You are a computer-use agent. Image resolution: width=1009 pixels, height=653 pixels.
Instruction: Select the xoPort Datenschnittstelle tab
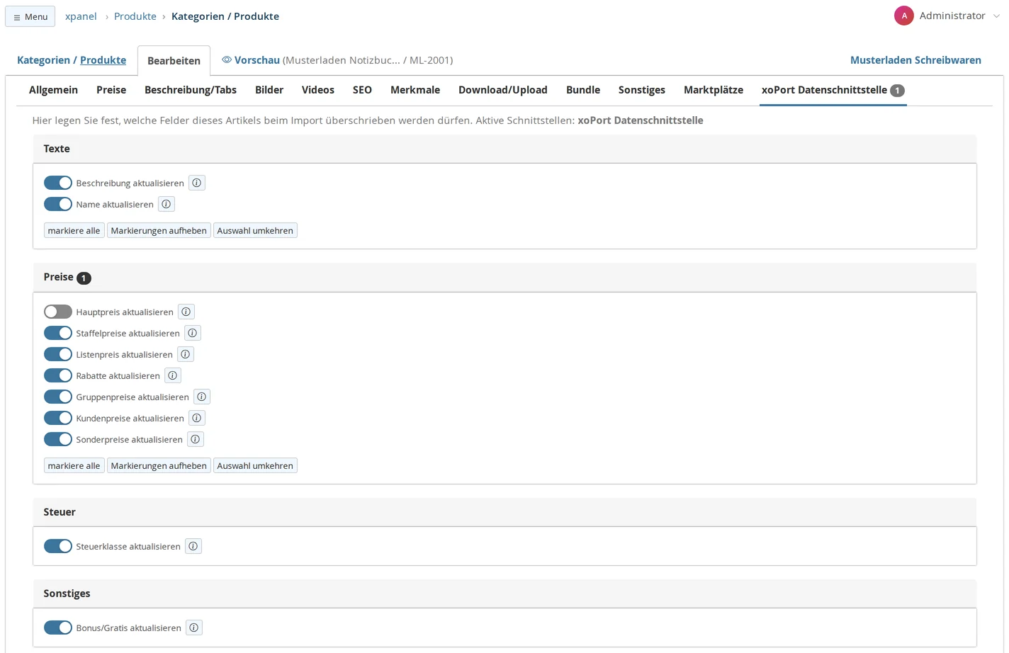coord(833,90)
